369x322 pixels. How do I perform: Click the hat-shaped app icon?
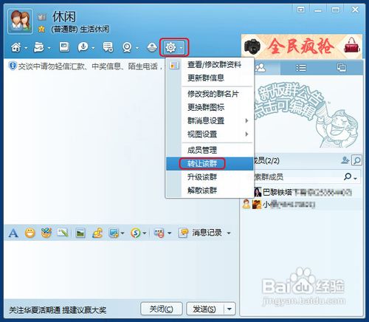click(x=152, y=47)
